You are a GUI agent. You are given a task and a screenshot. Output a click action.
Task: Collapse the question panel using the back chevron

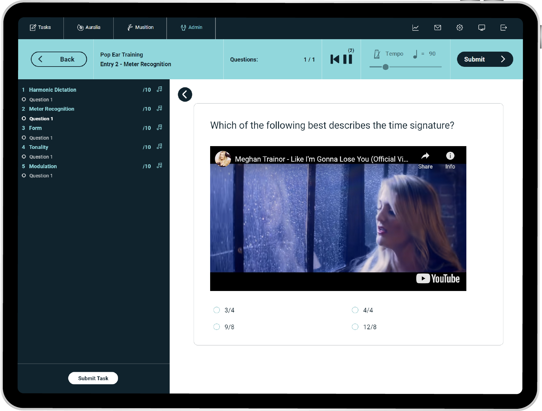185,94
